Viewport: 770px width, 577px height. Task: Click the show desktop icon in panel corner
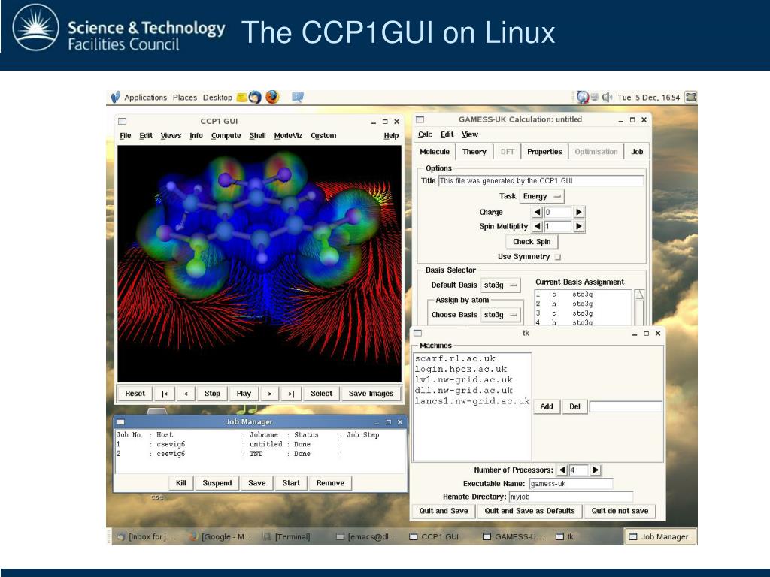pyautogui.click(x=691, y=97)
